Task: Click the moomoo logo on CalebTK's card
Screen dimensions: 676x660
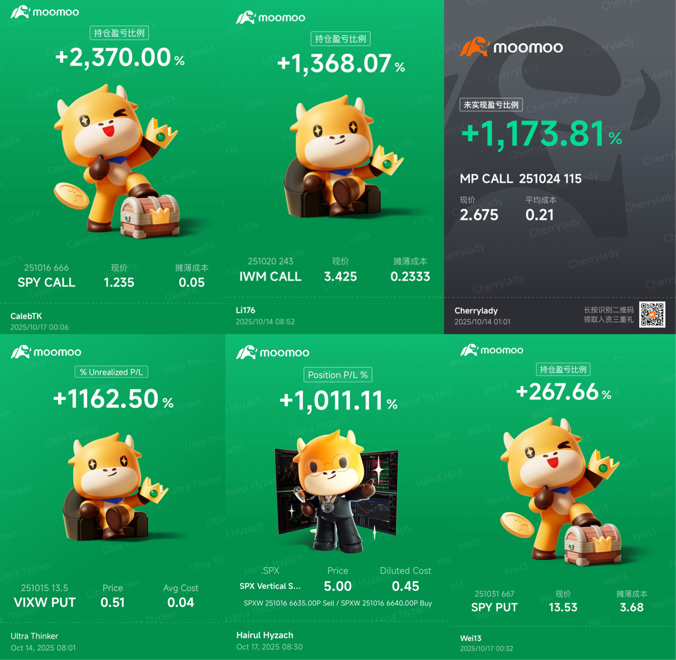Action: pyautogui.click(x=45, y=12)
